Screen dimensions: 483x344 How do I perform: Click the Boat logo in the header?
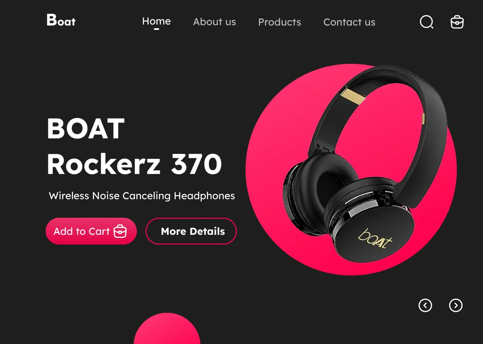pyautogui.click(x=61, y=20)
